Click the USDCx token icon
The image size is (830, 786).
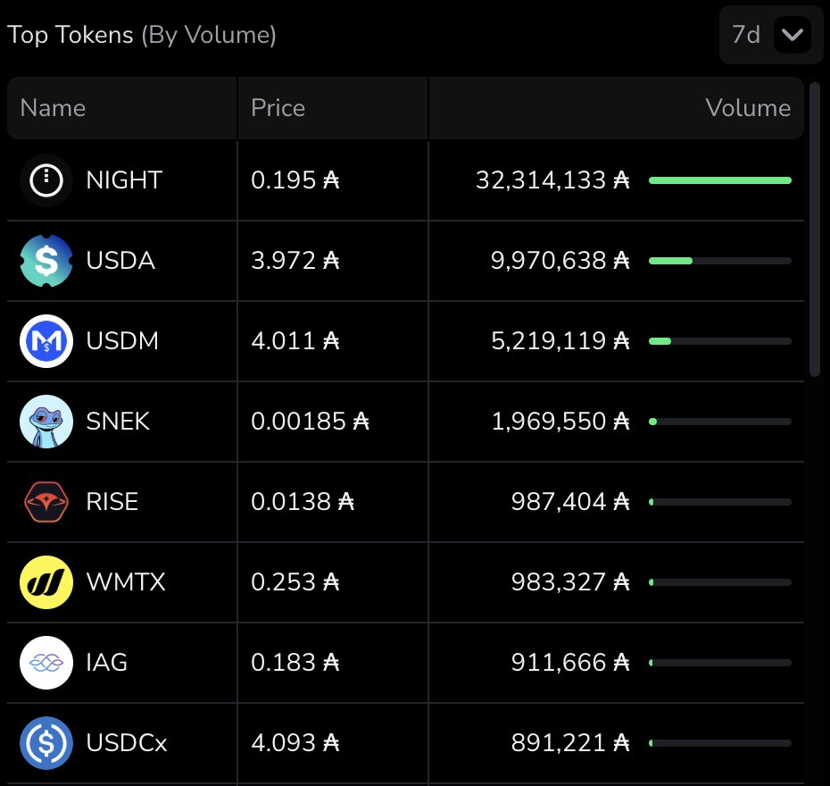point(46,743)
